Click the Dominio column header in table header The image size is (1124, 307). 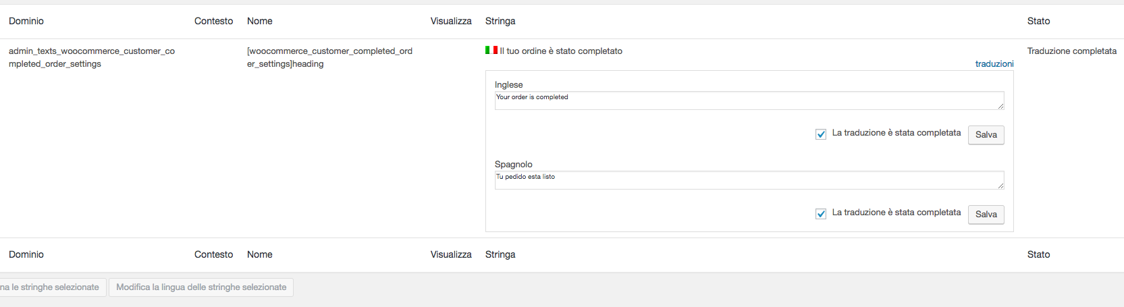[26, 21]
